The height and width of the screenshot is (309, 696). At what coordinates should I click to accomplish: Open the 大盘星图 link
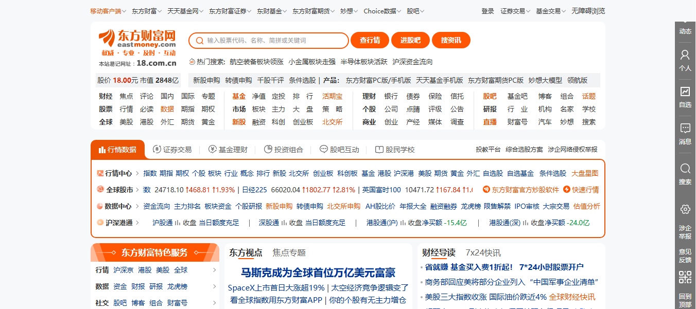tap(585, 173)
